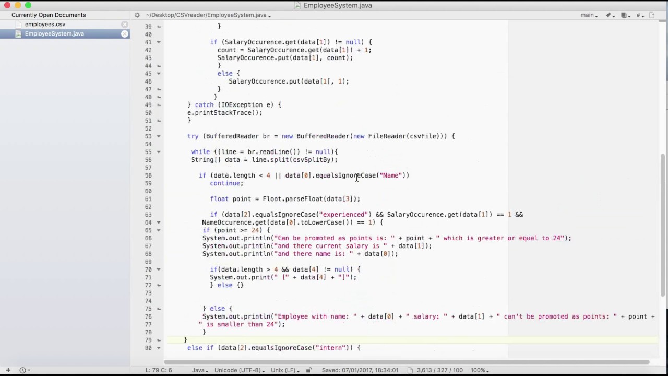Click the plus button in the sidebar footer
This screenshot has width=668, height=376.
point(8,370)
